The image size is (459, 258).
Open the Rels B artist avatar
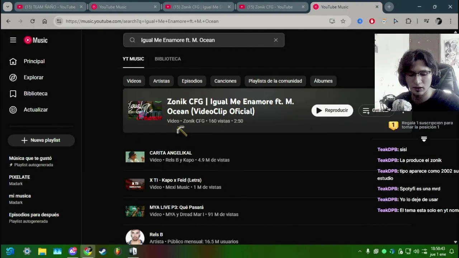[135, 237]
